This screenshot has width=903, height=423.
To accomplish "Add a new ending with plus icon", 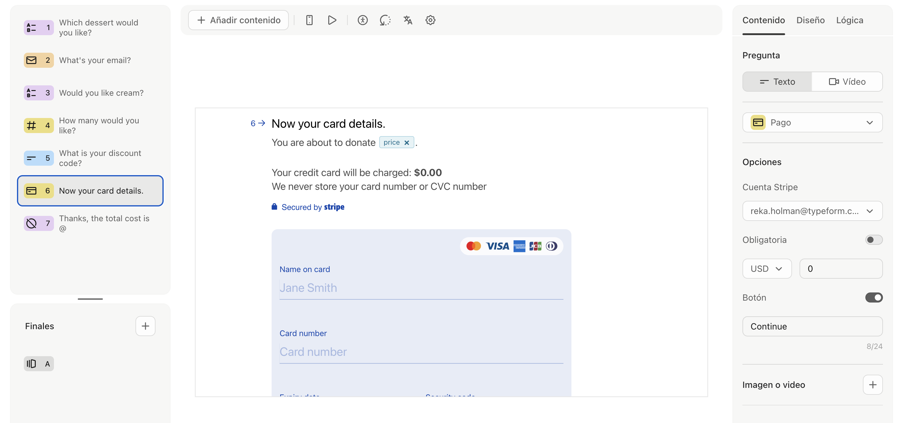I will [145, 326].
